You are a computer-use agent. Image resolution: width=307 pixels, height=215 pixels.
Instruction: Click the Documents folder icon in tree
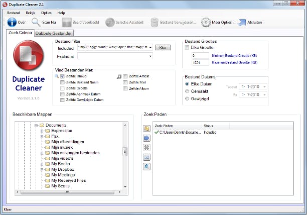point(42,125)
